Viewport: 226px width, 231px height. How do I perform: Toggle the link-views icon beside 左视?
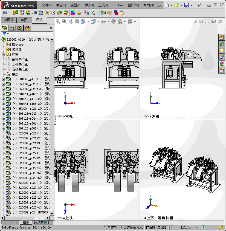tap(146, 116)
